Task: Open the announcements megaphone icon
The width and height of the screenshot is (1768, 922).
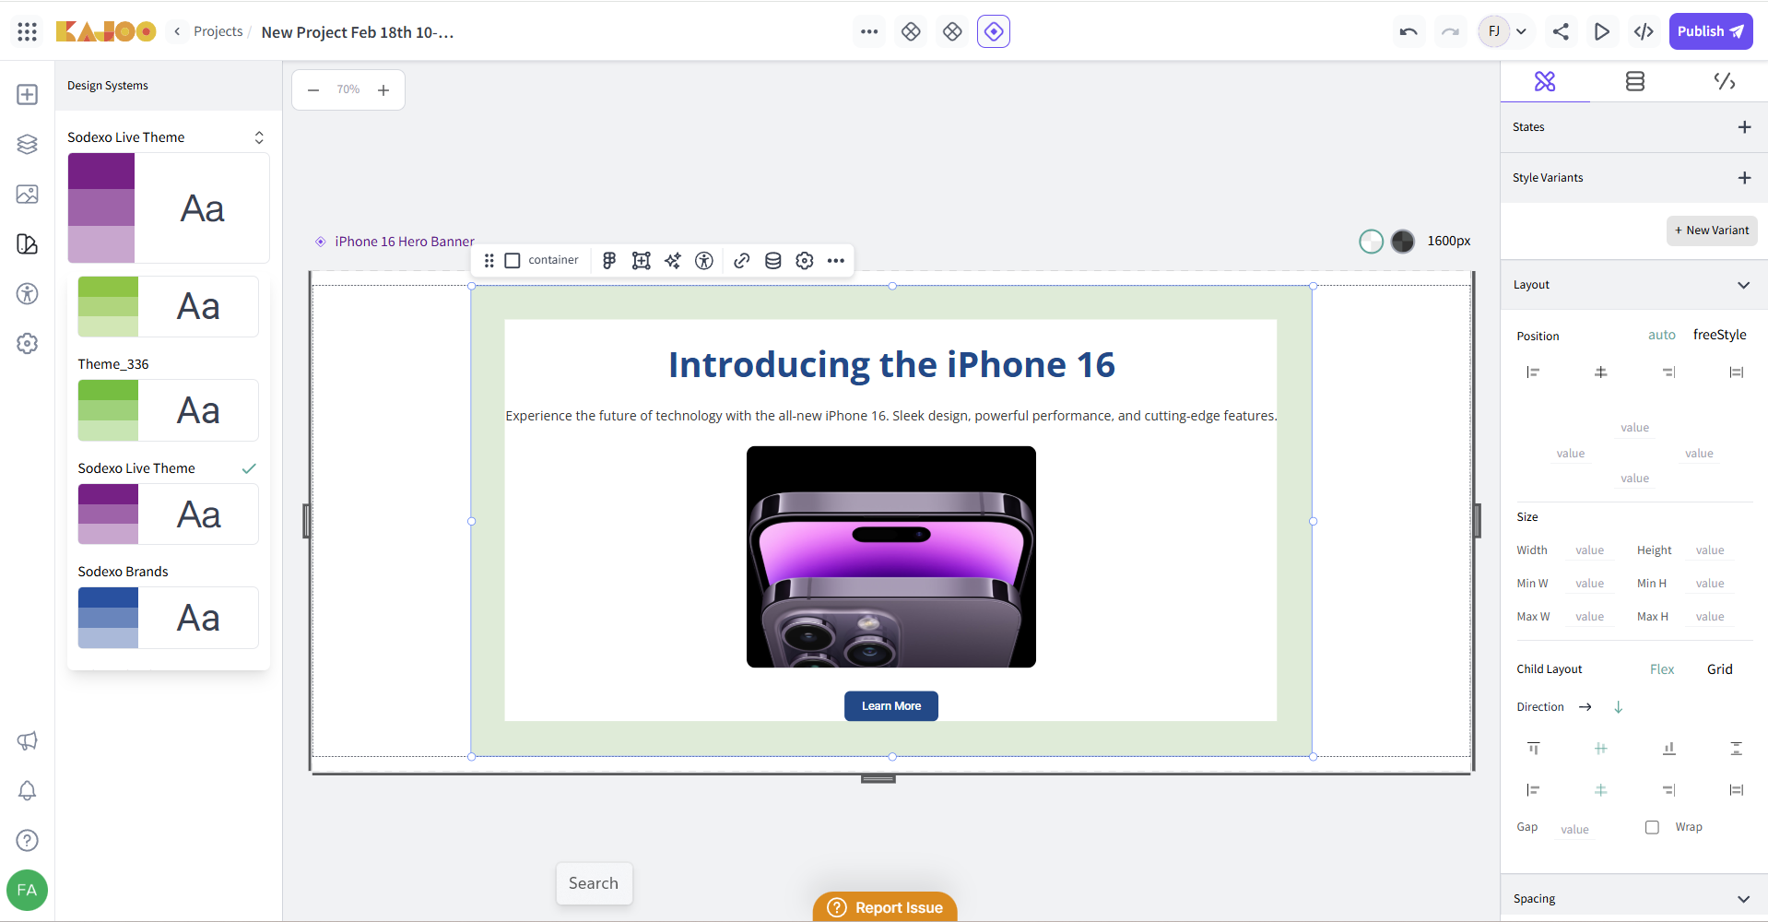Action: tap(28, 740)
